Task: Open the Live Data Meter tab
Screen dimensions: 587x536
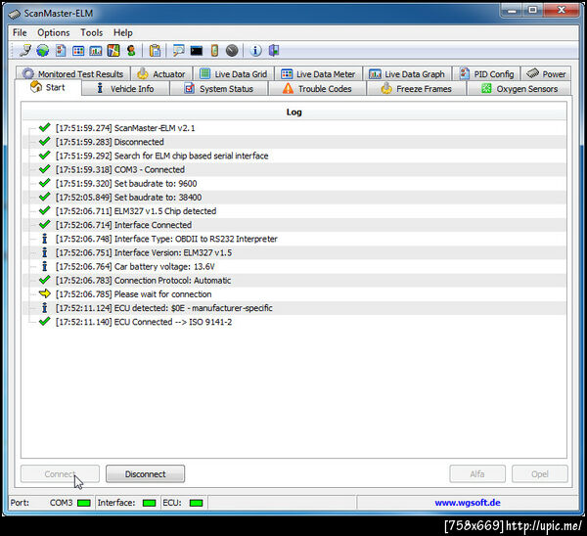Action: (x=319, y=73)
